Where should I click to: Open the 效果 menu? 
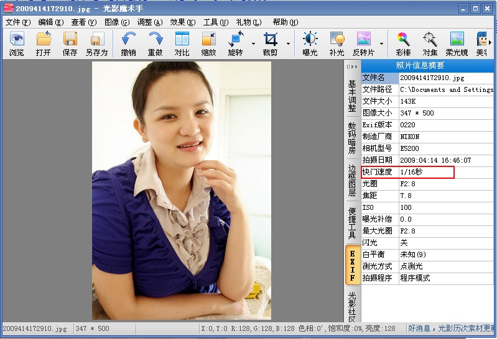point(183,22)
